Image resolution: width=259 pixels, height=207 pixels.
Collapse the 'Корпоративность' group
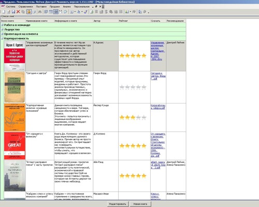pos(2,38)
